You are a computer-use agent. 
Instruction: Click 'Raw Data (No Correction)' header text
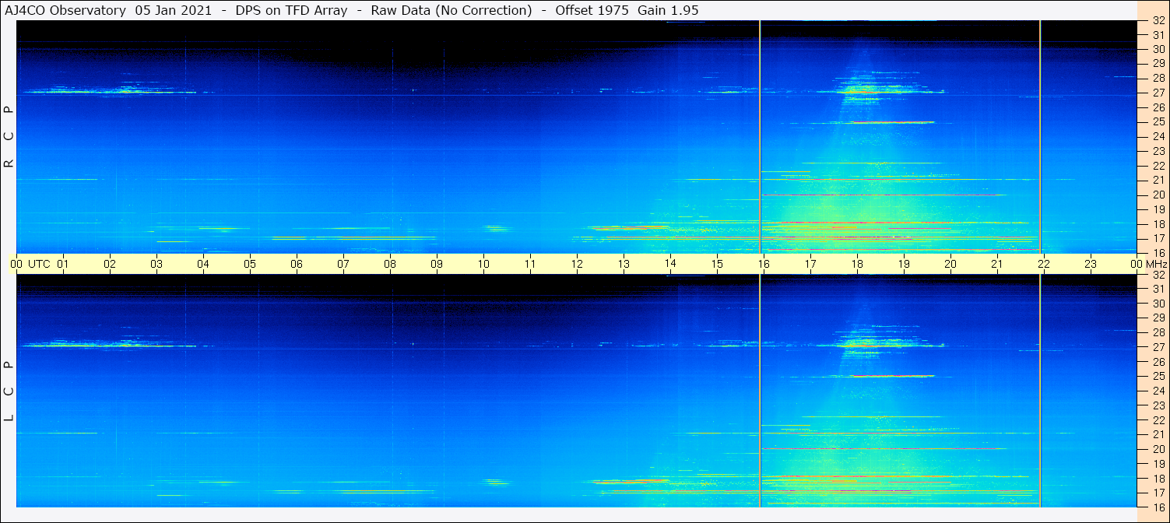(451, 10)
